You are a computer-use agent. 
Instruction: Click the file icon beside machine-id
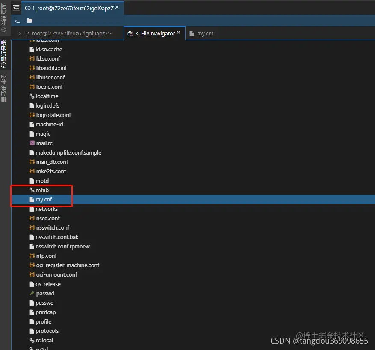[x=32, y=124]
